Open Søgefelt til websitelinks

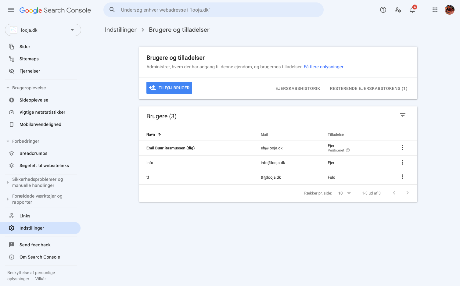[40, 166]
